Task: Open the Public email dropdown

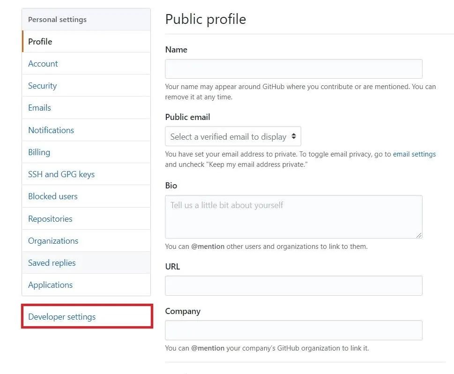Action: [x=233, y=136]
